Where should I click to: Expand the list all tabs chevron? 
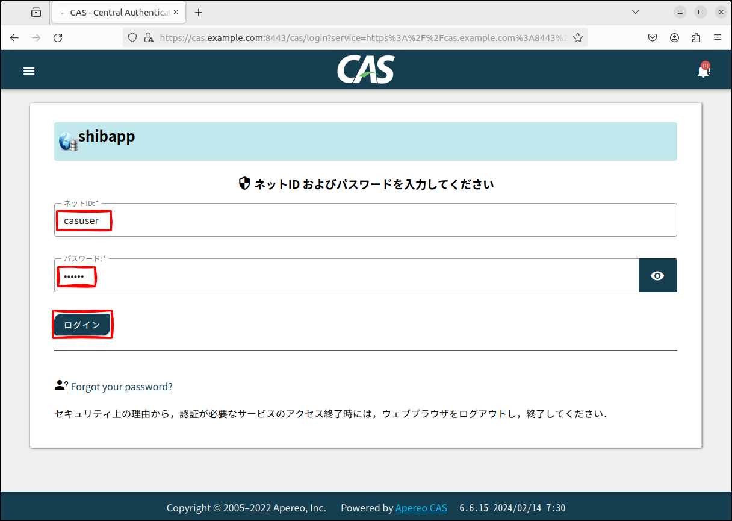click(x=635, y=12)
